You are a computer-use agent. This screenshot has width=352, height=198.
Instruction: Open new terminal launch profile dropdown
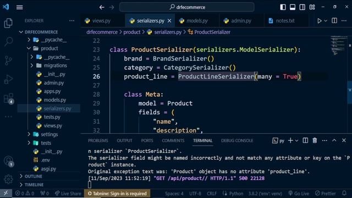point(296,141)
